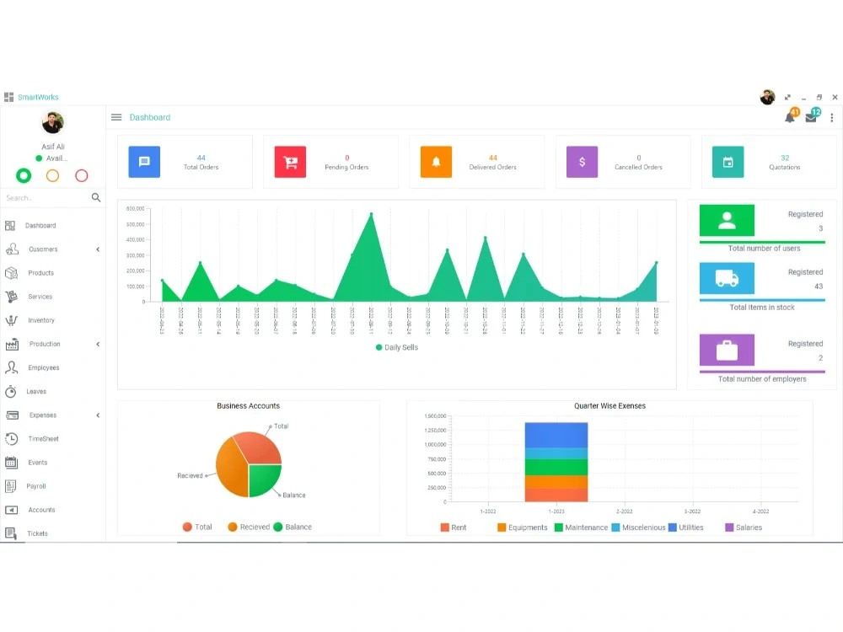843x632 pixels.
Task: Toggle the sidebar with the hamburger icon
Action: click(x=116, y=117)
